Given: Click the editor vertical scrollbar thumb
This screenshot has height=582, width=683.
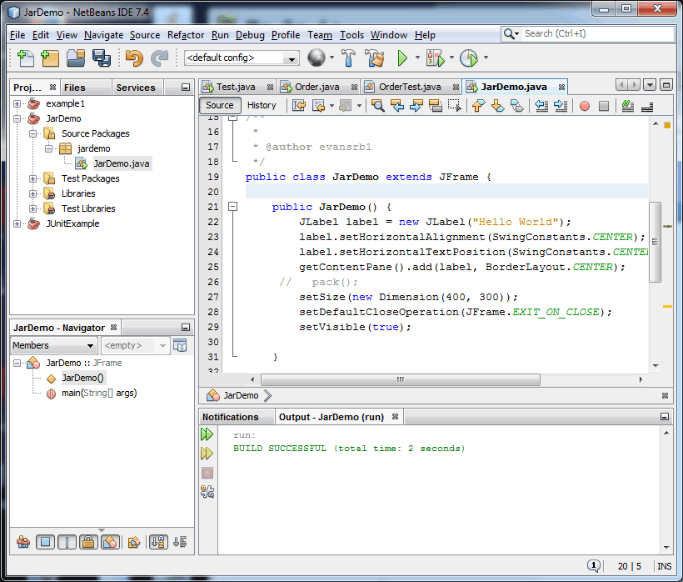Looking at the screenshot, I should [x=655, y=242].
